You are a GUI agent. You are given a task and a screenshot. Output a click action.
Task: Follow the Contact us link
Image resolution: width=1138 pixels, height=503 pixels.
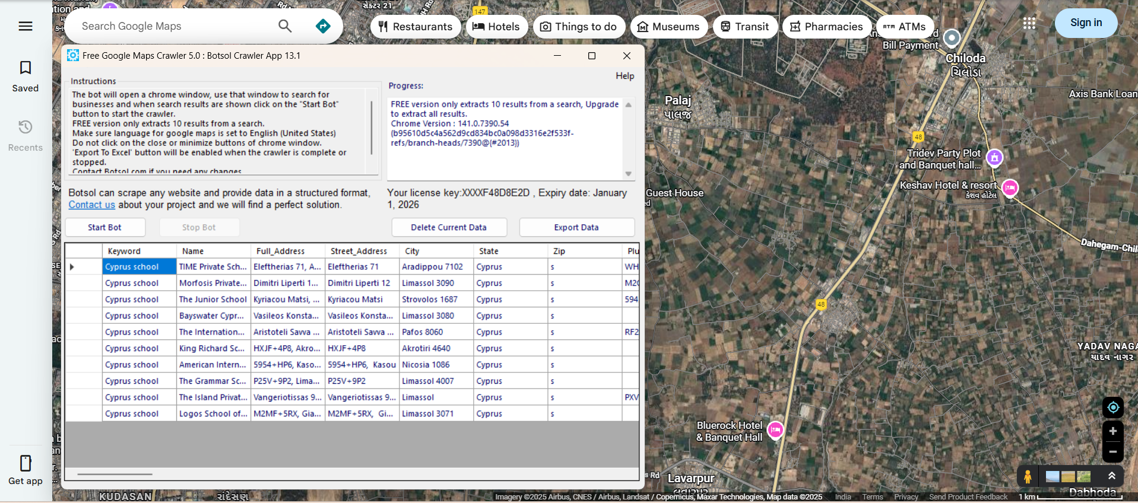tap(91, 205)
